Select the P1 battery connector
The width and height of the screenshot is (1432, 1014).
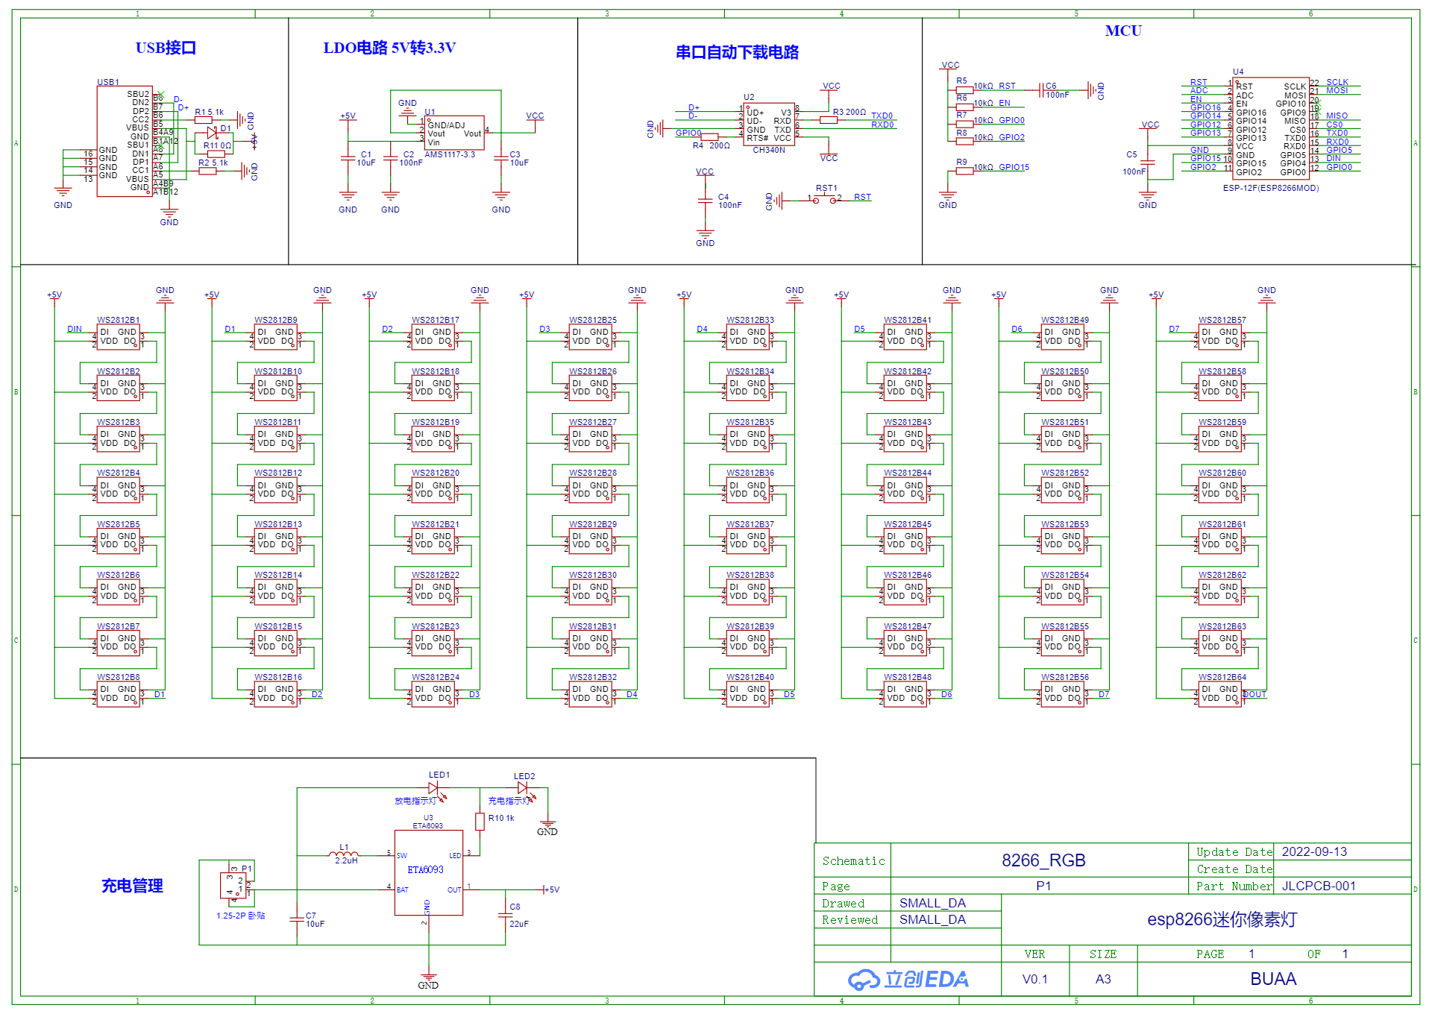[x=233, y=885]
